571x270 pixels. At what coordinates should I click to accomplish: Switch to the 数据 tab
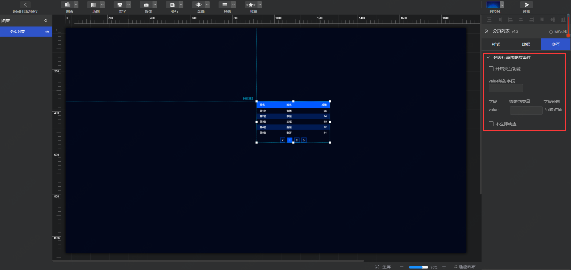pyautogui.click(x=526, y=44)
